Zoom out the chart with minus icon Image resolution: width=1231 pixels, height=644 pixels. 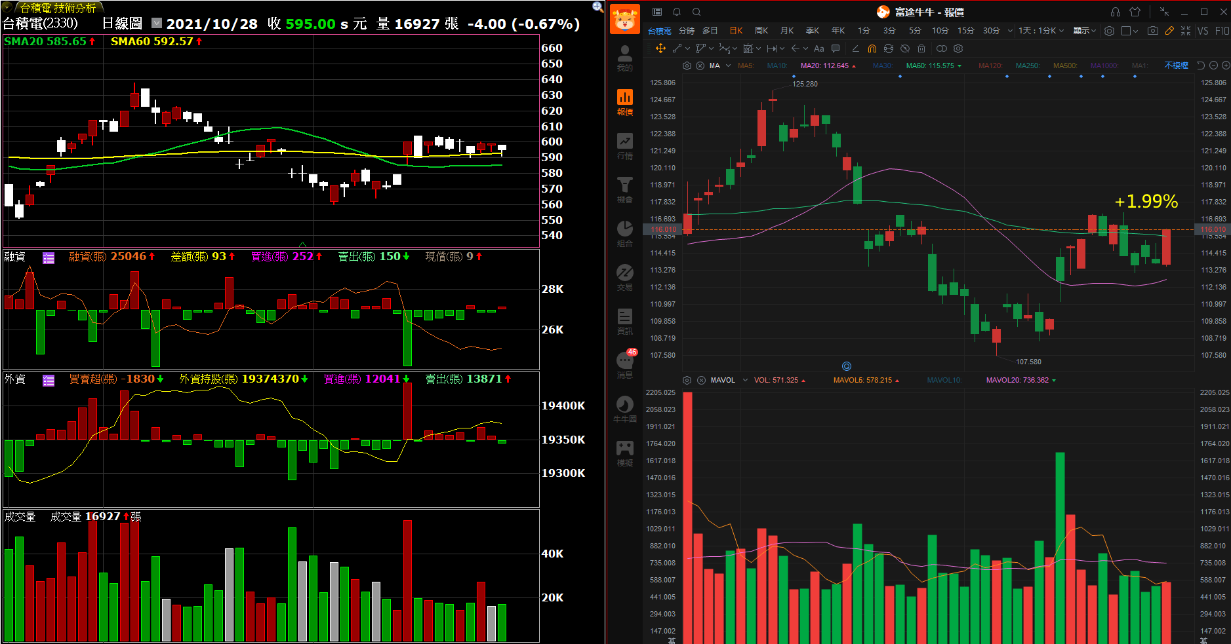click(1213, 66)
